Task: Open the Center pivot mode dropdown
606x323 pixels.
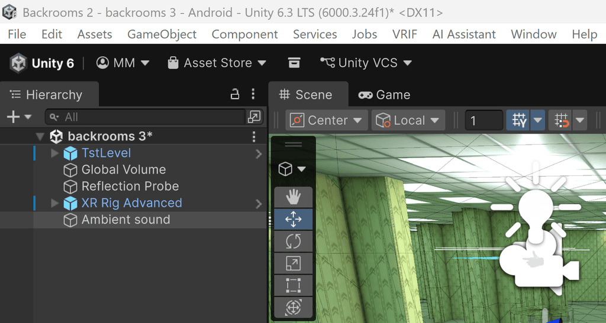Action: (x=327, y=120)
